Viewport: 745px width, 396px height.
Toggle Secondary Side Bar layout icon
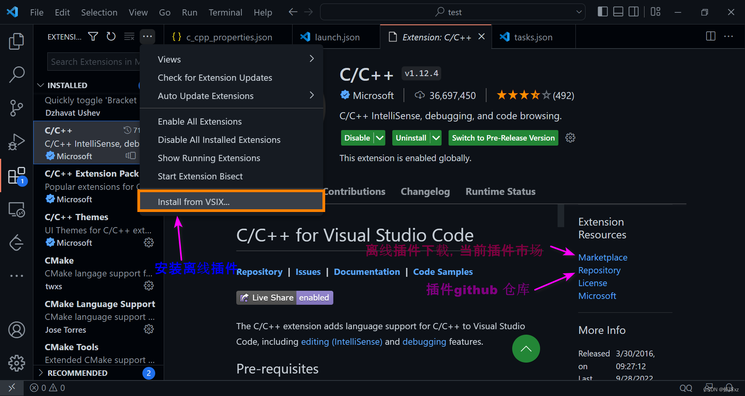[x=634, y=12]
